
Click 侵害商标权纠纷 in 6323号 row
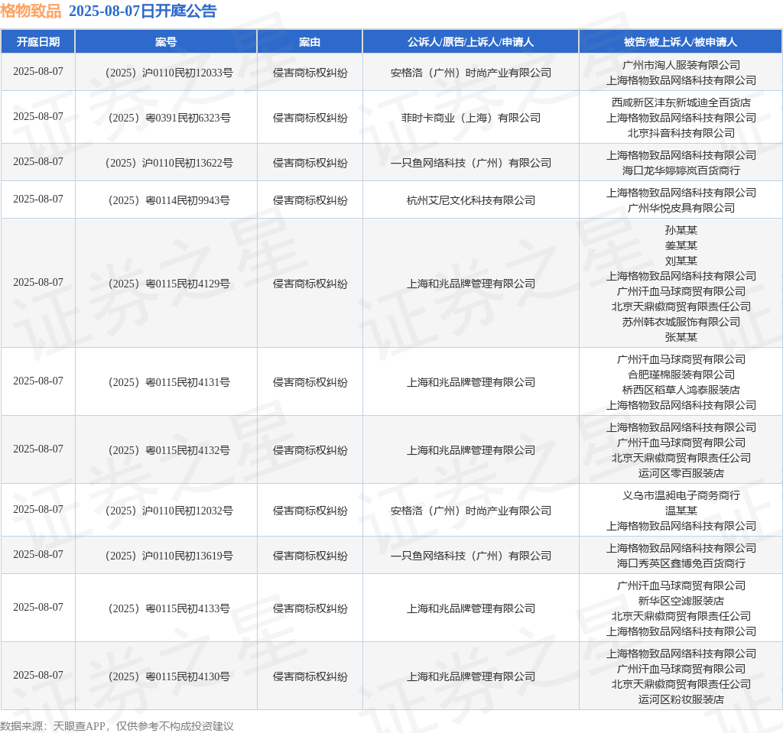(x=310, y=118)
